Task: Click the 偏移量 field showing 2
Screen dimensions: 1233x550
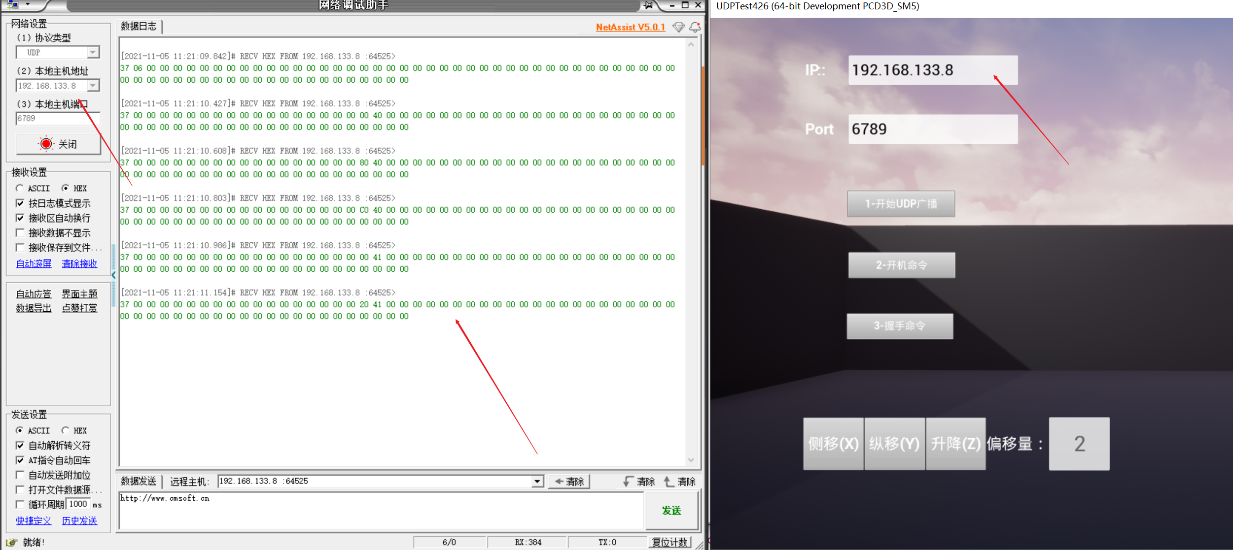Action: (x=1079, y=444)
